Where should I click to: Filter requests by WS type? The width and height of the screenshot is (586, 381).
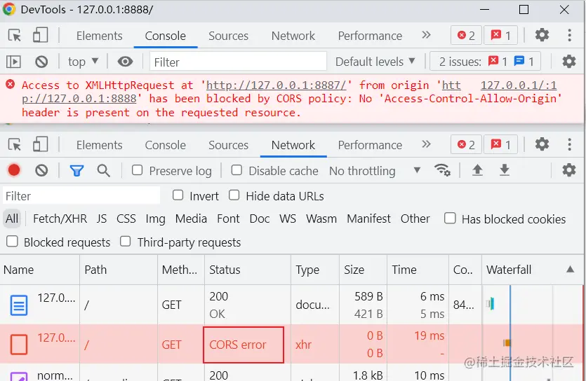288,219
